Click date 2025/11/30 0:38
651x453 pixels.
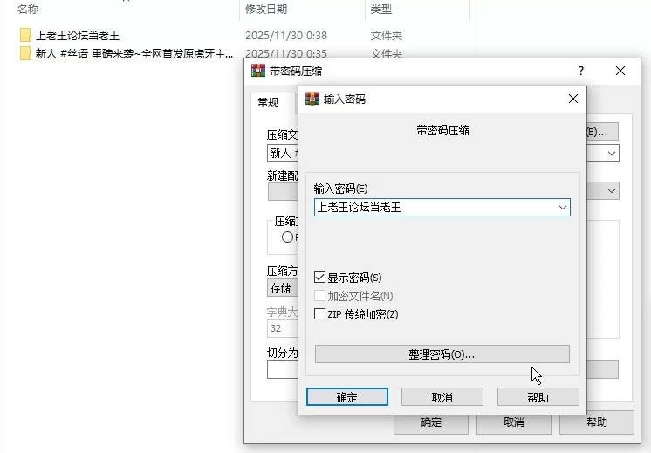(x=286, y=36)
